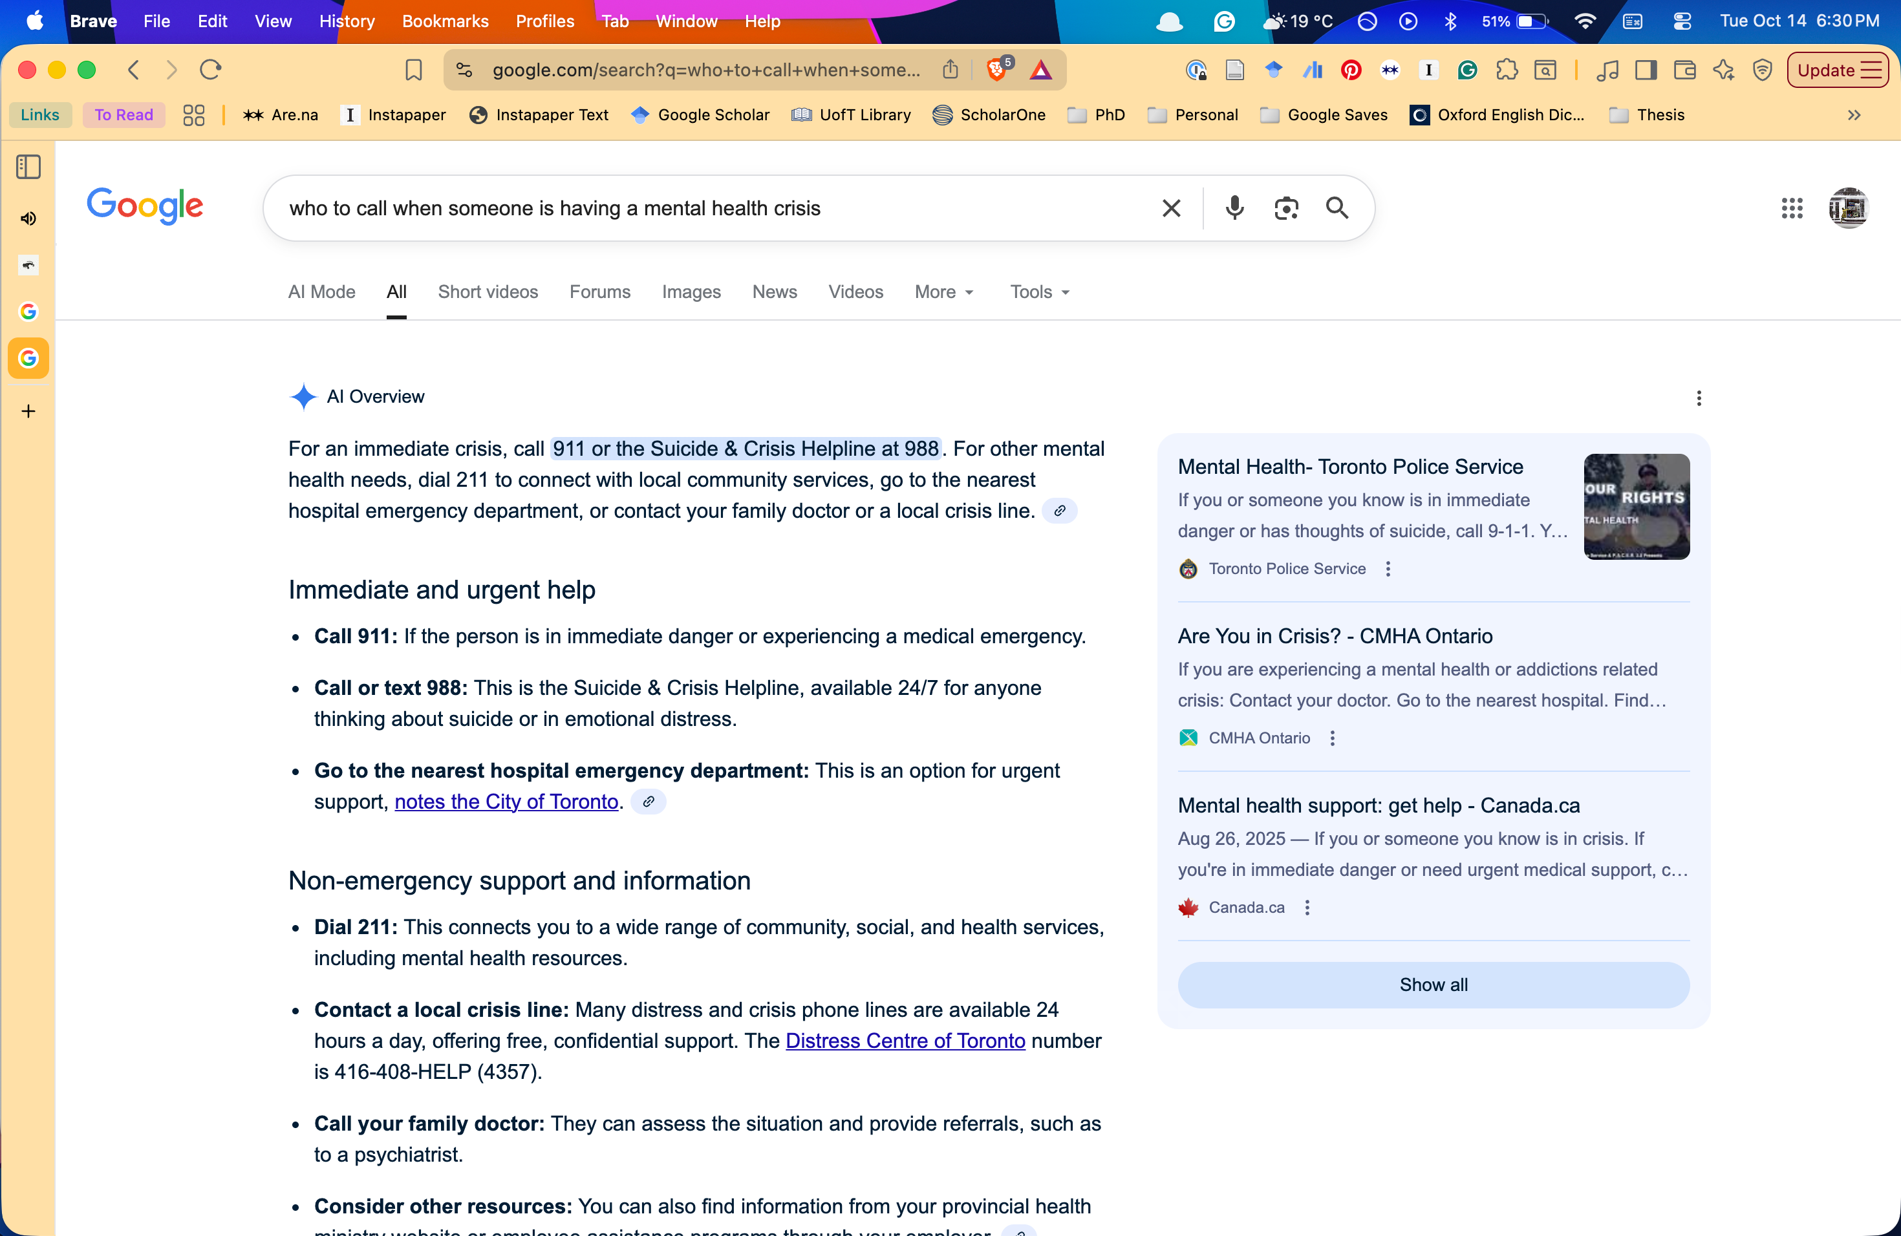Switch to the Images tab

click(691, 292)
